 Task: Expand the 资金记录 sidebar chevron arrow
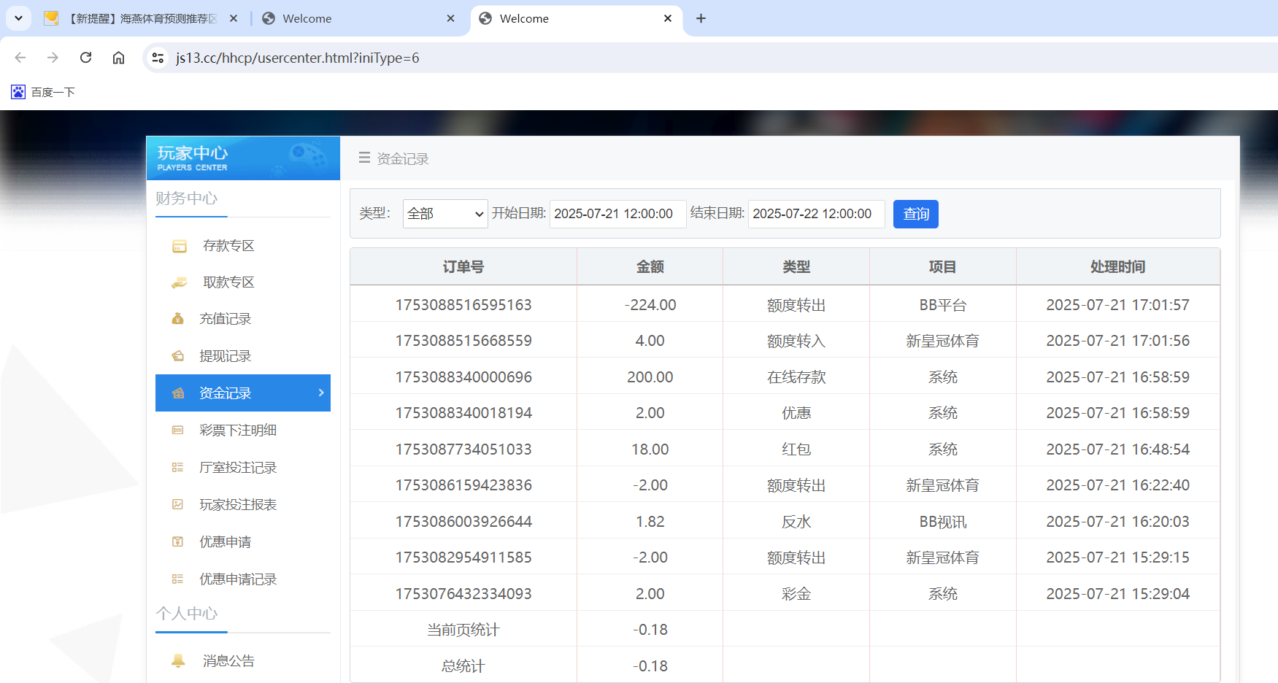click(x=320, y=393)
